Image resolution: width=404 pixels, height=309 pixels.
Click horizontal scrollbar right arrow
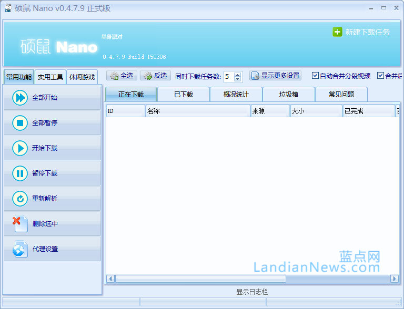(x=395, y=279)
